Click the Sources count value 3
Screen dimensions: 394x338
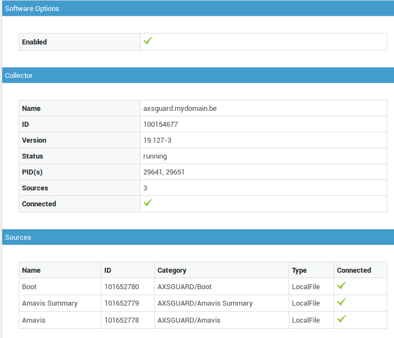coord(145,188)
